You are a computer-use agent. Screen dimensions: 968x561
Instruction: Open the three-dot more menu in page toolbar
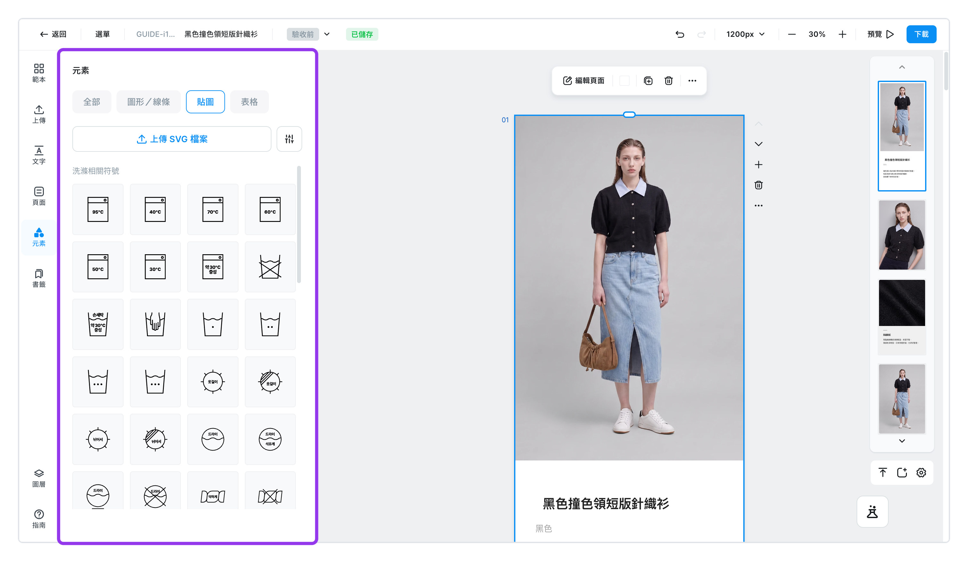[692, 81]
